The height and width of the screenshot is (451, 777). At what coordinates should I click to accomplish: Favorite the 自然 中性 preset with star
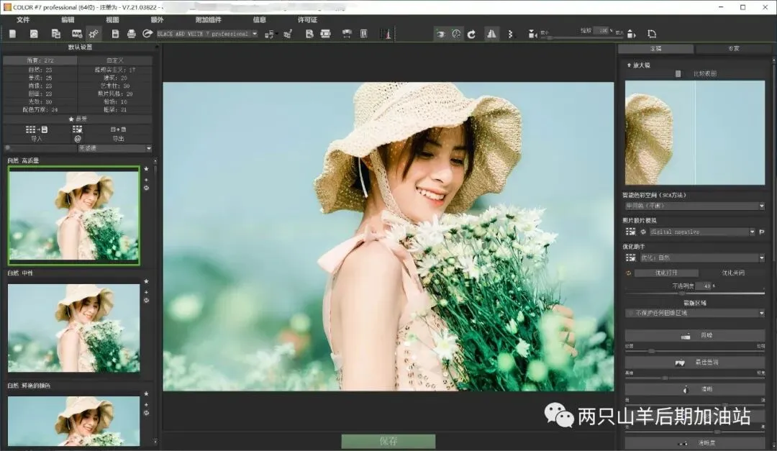(146, 281)
